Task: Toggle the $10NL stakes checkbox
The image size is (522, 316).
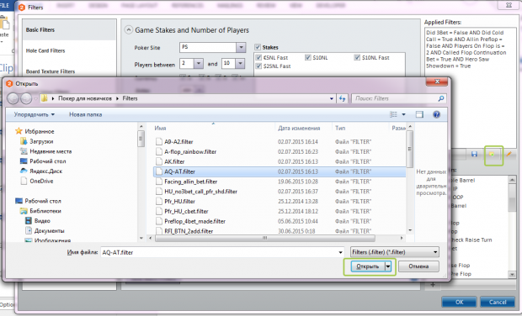Action: (x=308, y=57)
